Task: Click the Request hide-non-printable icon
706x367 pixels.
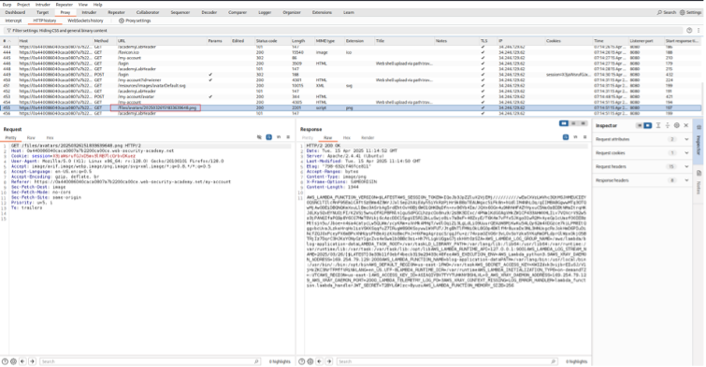Action: [259, 137]
